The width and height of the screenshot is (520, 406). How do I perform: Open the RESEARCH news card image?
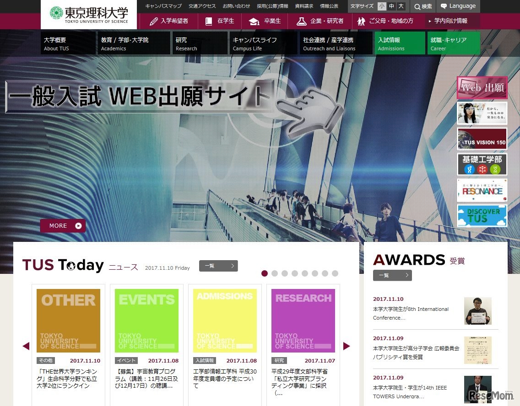(303, 321)
